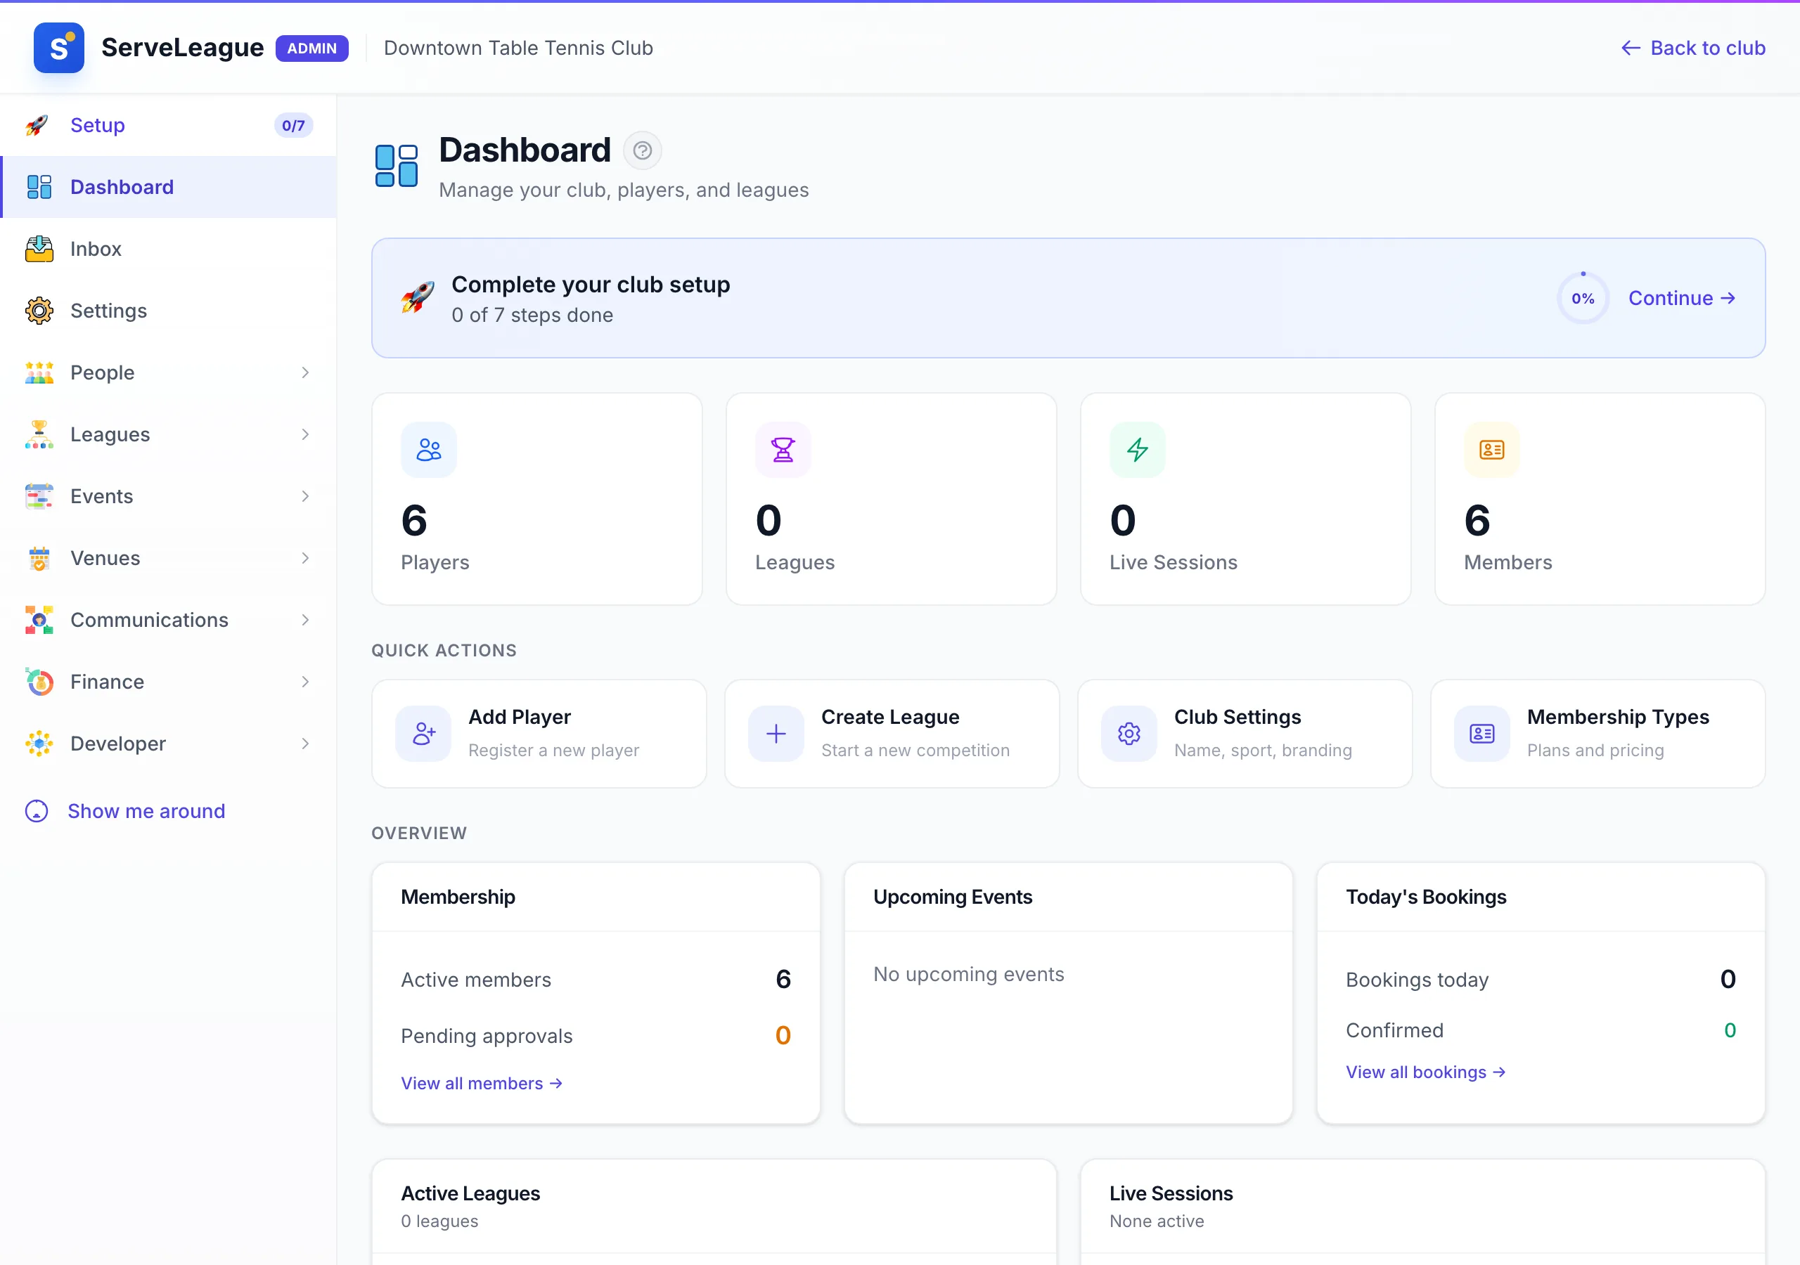Open the Dashboard help question-mark icon
The height and width of the screenshot is (1265, 1800).
coord(642,150)
